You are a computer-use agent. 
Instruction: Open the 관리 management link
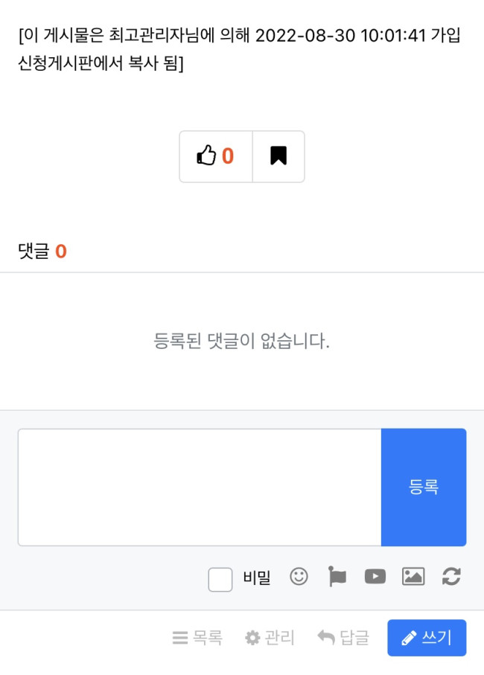[270, 638]
